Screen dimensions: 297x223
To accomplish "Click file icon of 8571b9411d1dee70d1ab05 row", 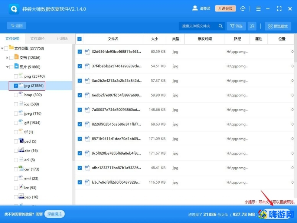I will click(x=87, y=139).
